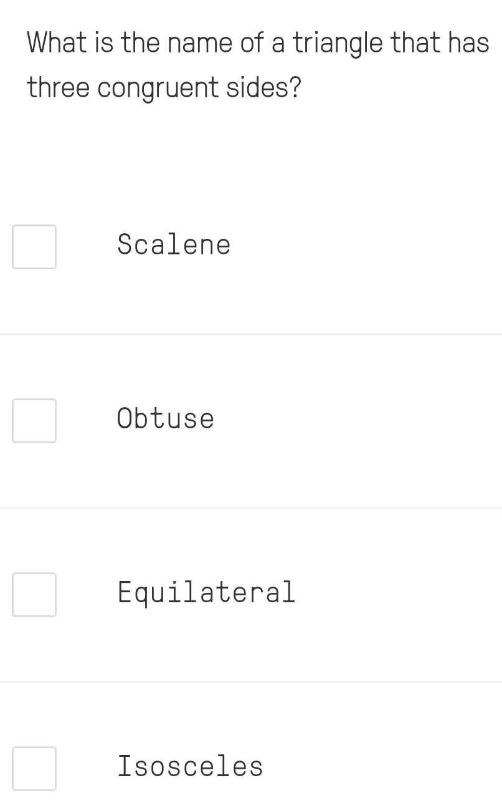Click the divider between Scalene and Obtuse
This screenshot has height=803, width=502.
tap(251, 334)
